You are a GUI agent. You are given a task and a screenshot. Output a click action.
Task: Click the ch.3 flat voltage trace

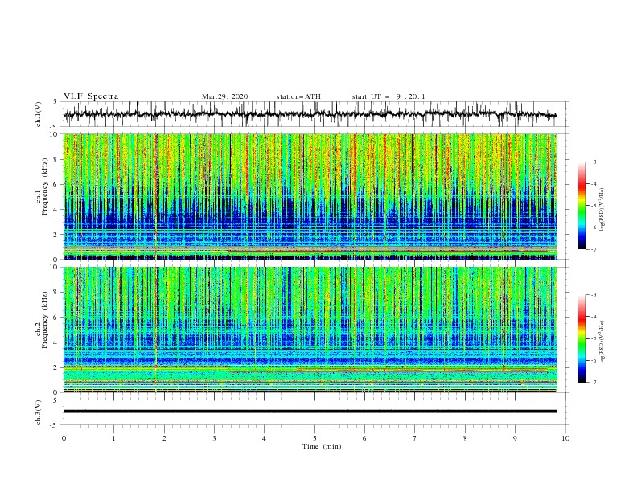pyautogui.click(x=310, y=412)
